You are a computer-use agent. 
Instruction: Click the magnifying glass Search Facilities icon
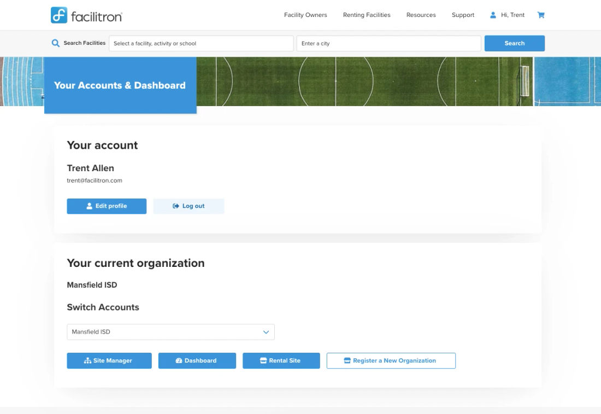pos(56,43)
